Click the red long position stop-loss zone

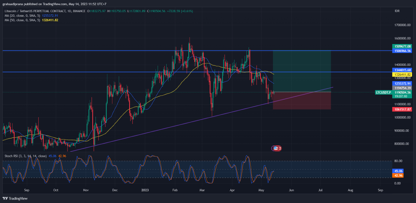tap(302, 101)
